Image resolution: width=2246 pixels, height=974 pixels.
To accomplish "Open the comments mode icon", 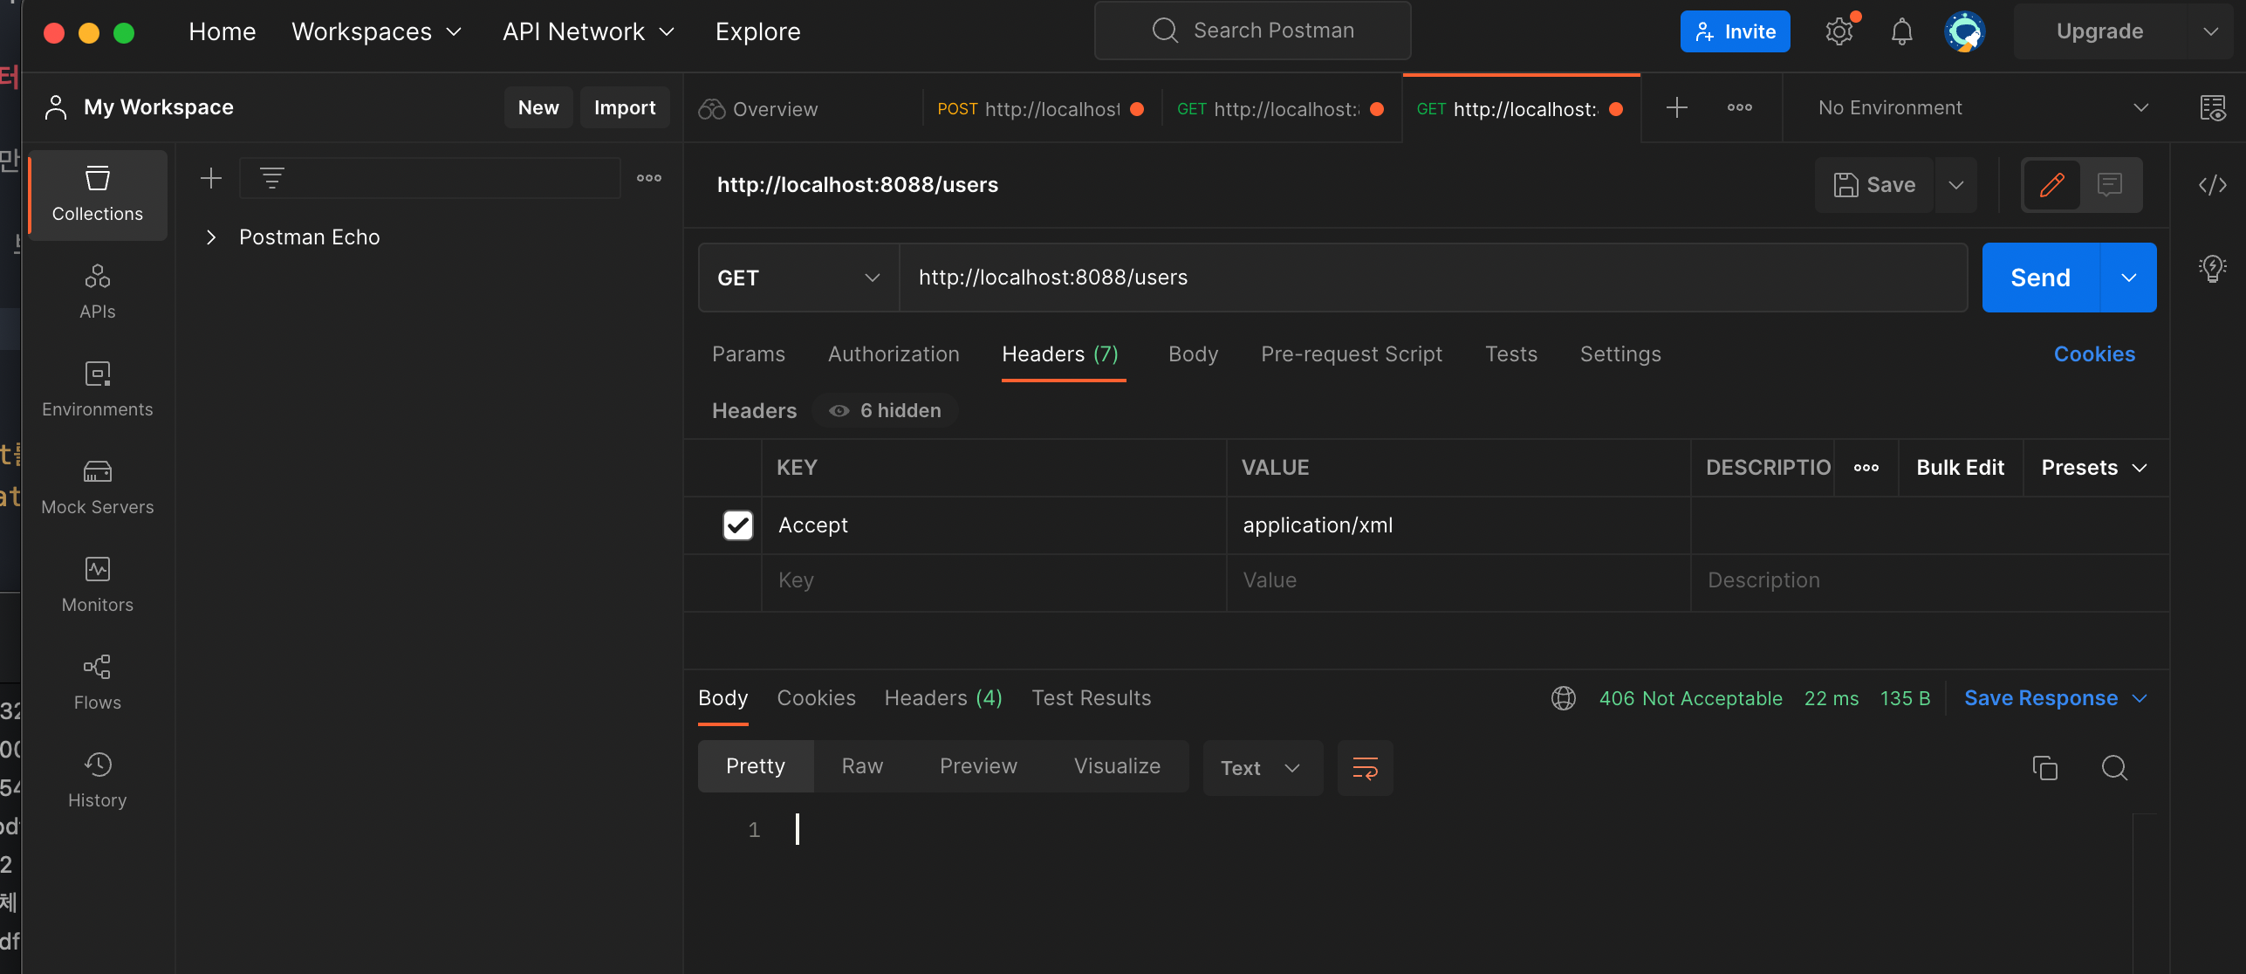I will [2110, 184].
